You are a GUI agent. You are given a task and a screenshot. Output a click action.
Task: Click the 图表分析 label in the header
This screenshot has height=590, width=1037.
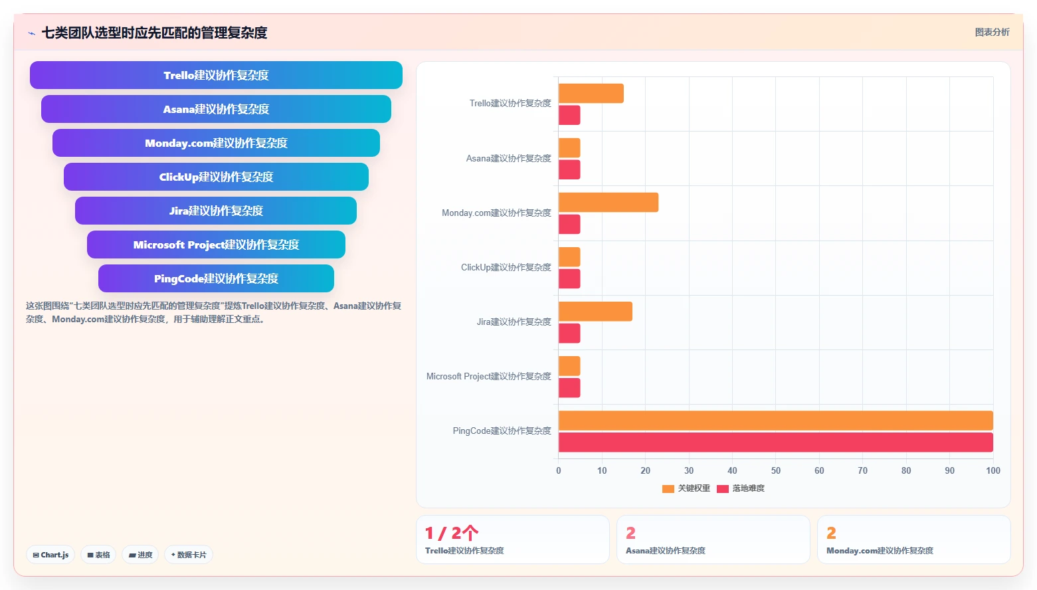[992, 32]
